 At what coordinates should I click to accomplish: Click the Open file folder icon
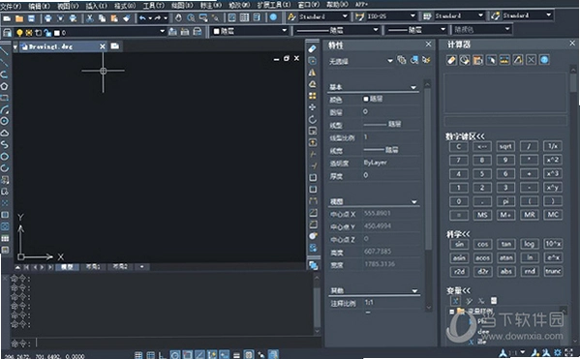(x=19, y=18)
